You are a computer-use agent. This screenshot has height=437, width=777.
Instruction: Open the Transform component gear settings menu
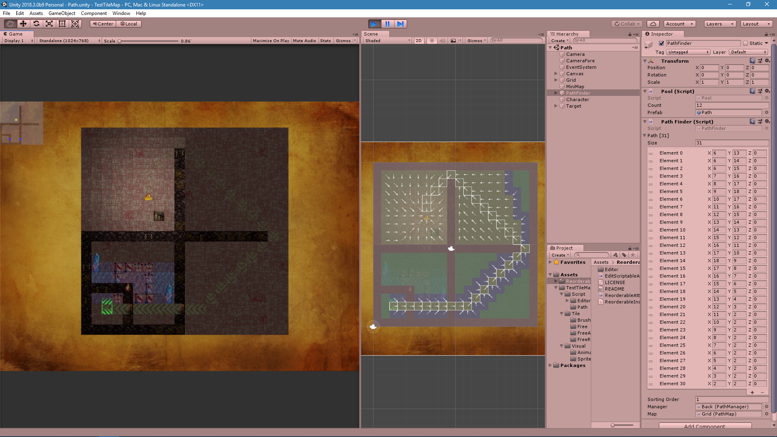click(768, 61)
